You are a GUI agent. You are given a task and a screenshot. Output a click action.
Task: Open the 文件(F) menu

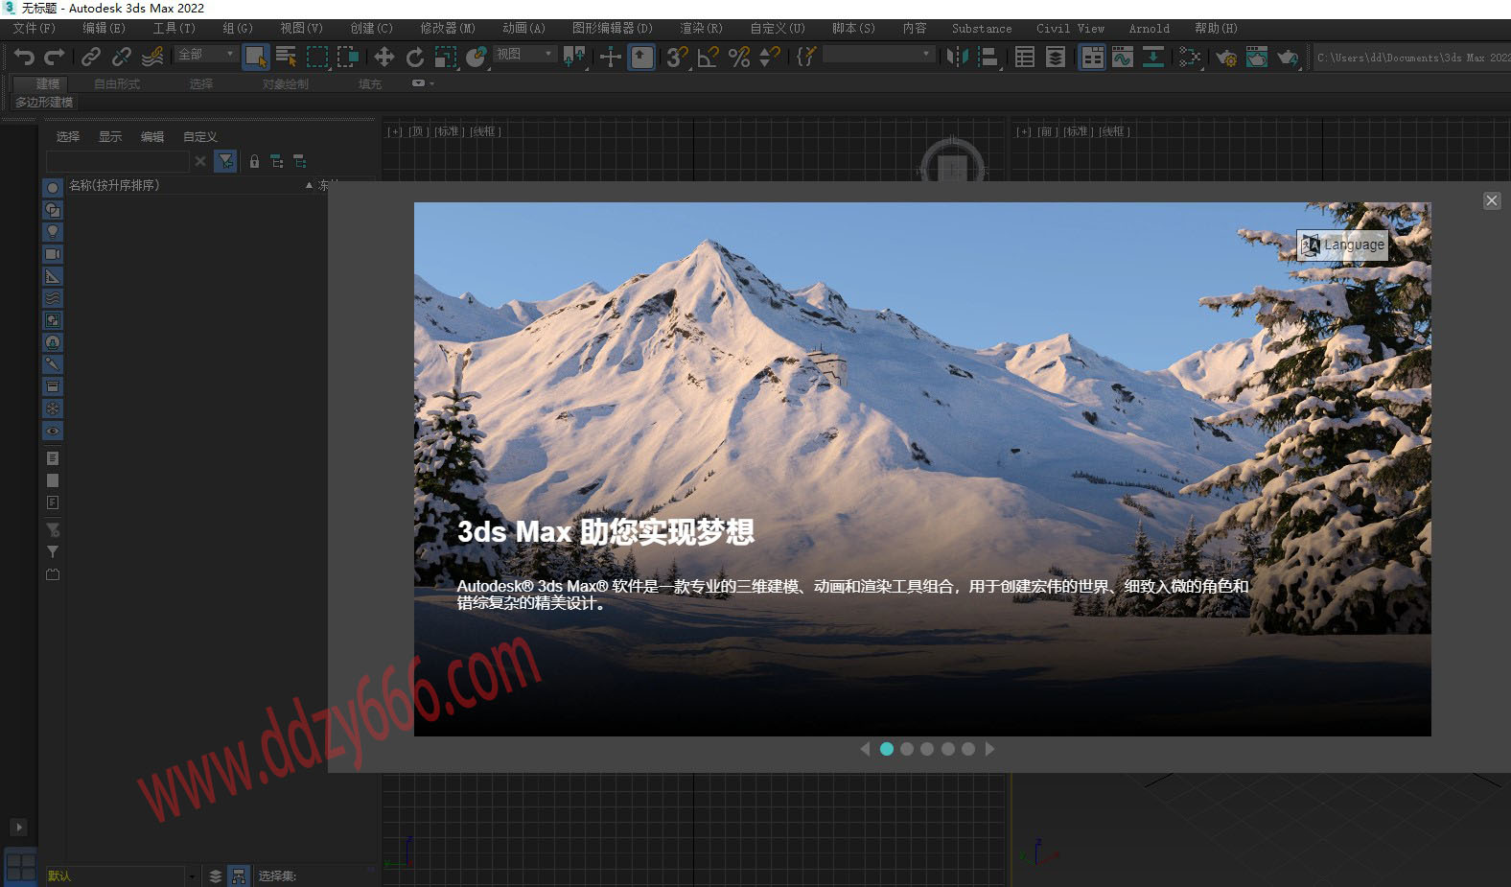[x=35, y=29]
